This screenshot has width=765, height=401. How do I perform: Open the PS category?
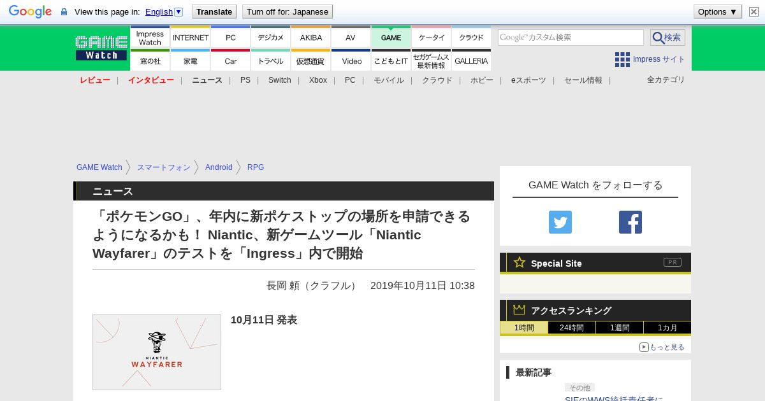click(x=245, y=80)
